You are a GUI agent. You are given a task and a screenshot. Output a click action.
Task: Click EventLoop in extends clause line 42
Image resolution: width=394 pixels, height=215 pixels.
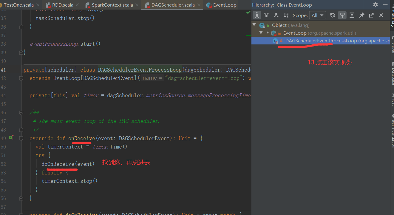click(67, 78)
